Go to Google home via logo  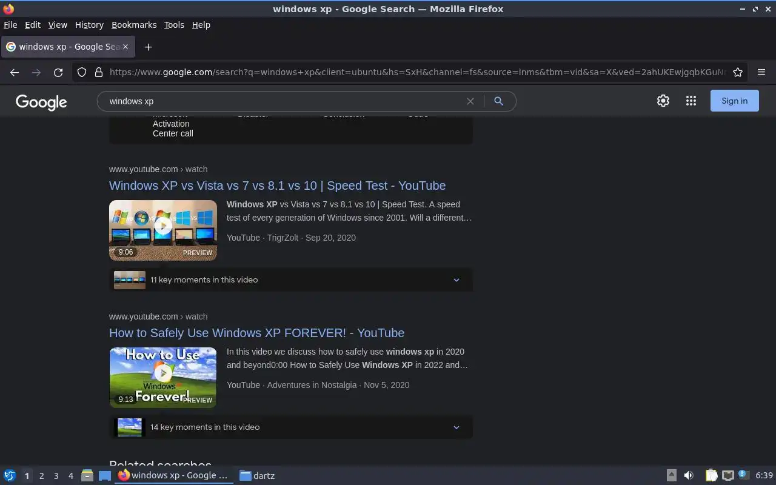coord(41,102)
